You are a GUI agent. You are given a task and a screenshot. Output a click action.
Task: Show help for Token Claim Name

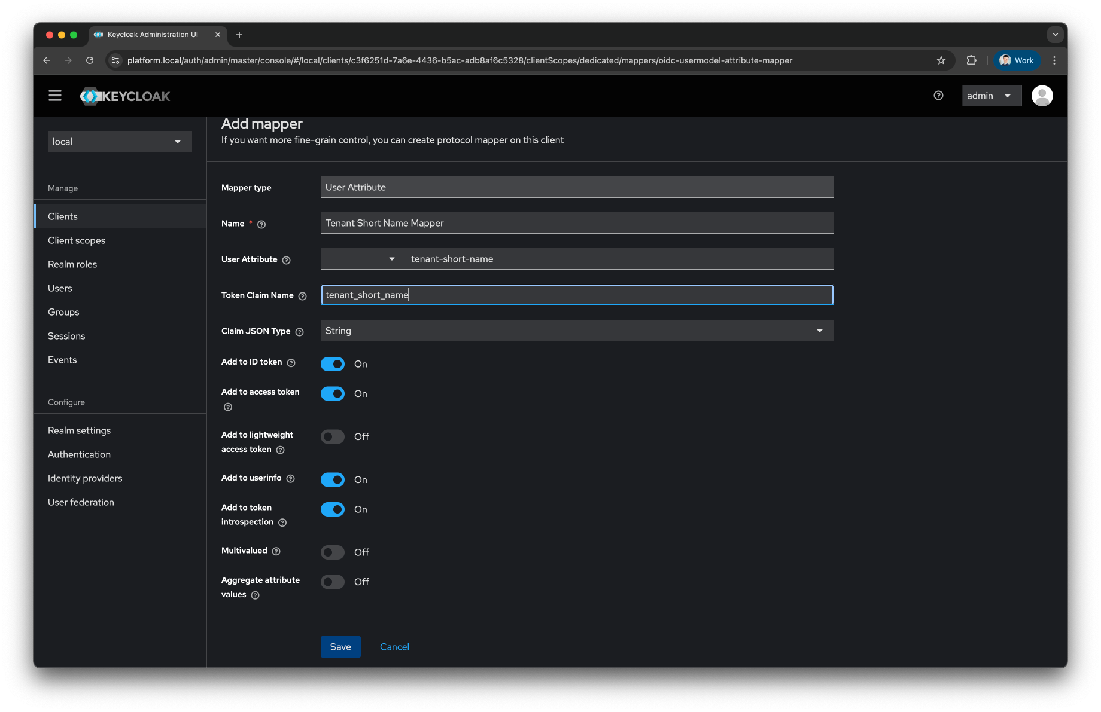click(302, 296)
